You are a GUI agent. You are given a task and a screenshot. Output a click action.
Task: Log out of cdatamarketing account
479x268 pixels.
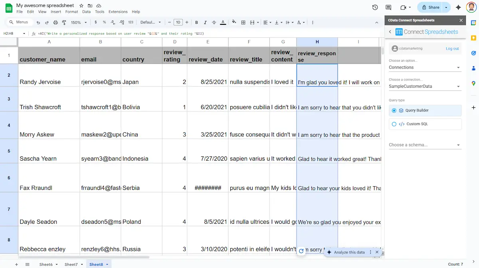point(452,48)
